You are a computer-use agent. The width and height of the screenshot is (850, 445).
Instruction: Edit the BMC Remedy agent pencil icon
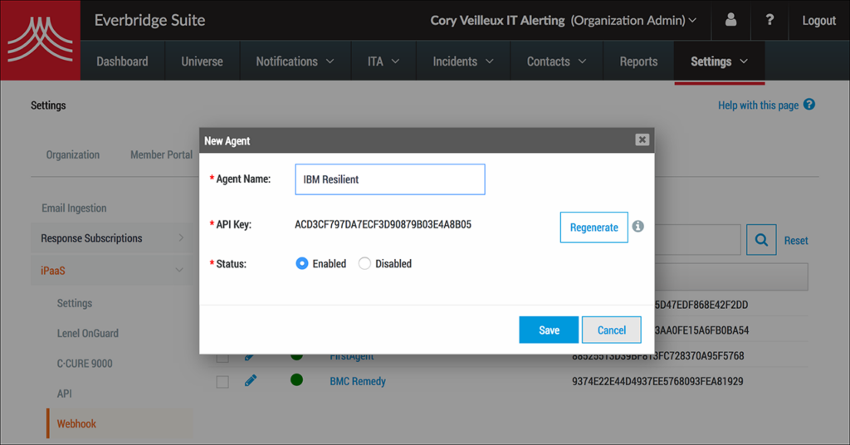251,380
